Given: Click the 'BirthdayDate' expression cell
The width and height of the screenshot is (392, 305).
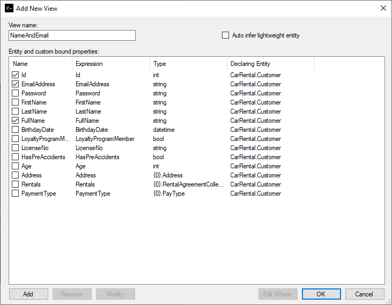Looking at the screenshot, I should pyautogui.click(x=92, y=130).
